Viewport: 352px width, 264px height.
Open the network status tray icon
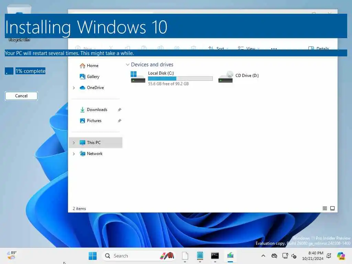point(285,256)
